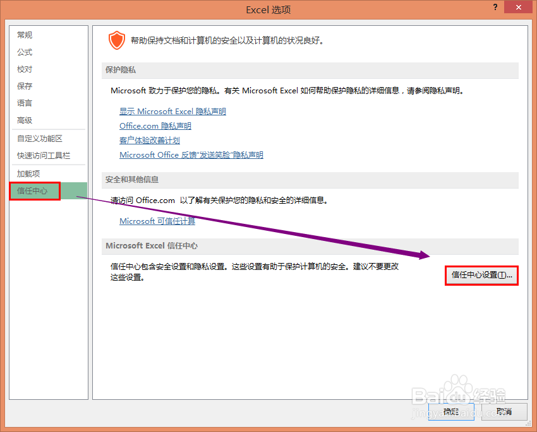This screenshot has height=432, width=537.
Task: Select the 高级 options category
Action: click(25, 120)
